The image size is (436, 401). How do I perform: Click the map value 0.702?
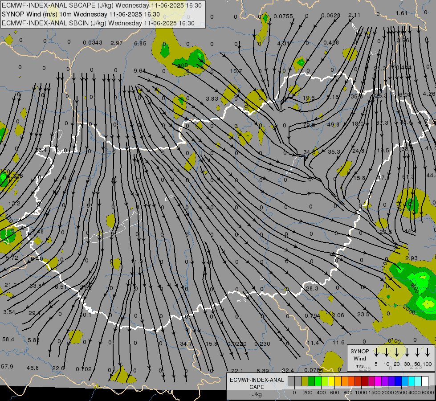pyautogui.click(x=84, y=369)
